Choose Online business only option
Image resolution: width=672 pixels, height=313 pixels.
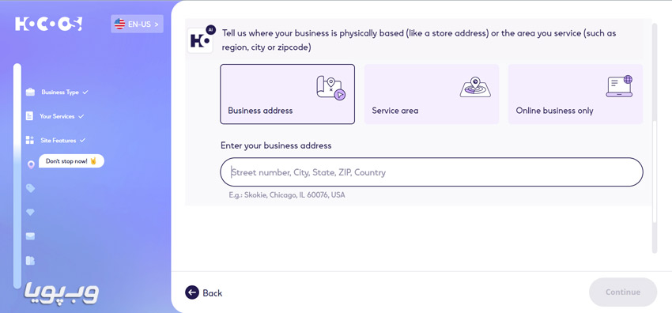tap(576, 94)
